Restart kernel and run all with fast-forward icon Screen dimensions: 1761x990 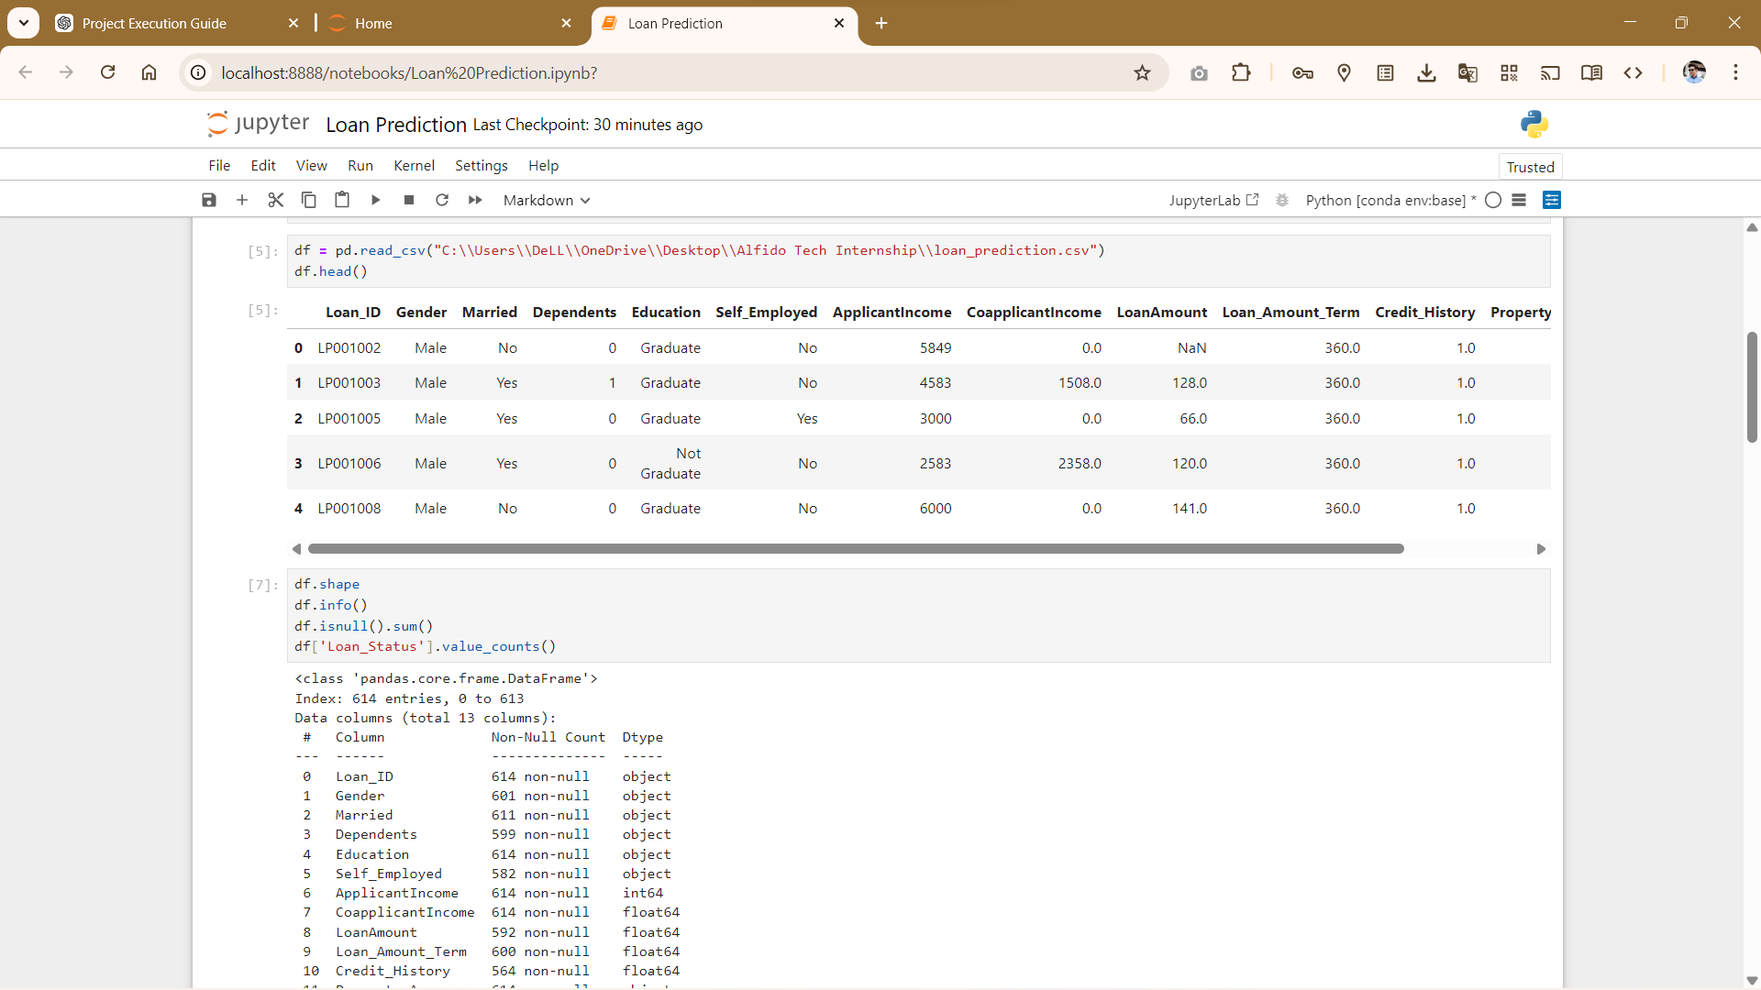[475, 200]
